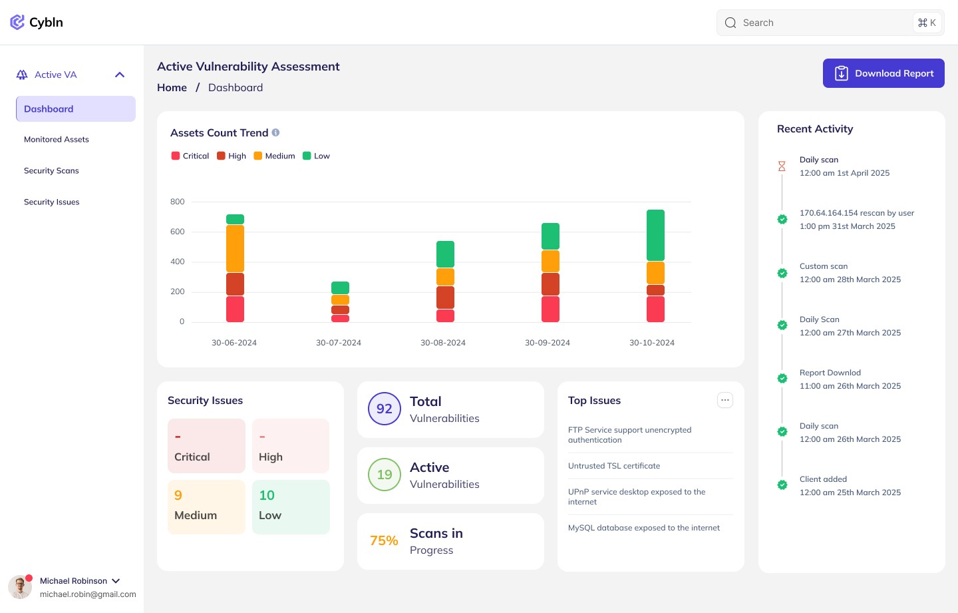Open the Top Issues three-dot menu
The width and height of the screenshot is (958, 613).
coord(725,400)
